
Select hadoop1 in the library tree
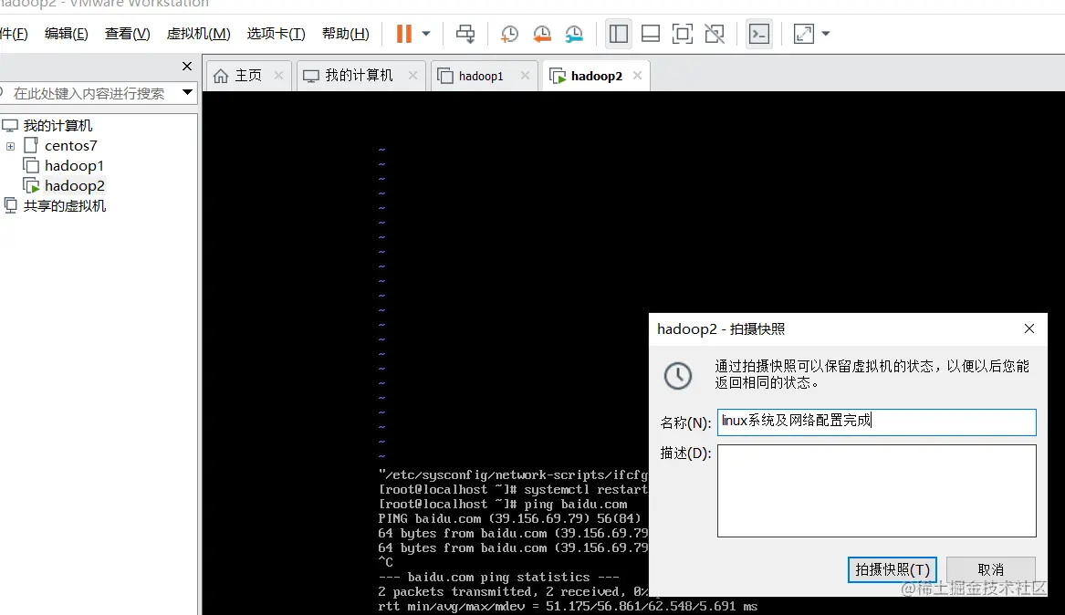tap(73, 165)
